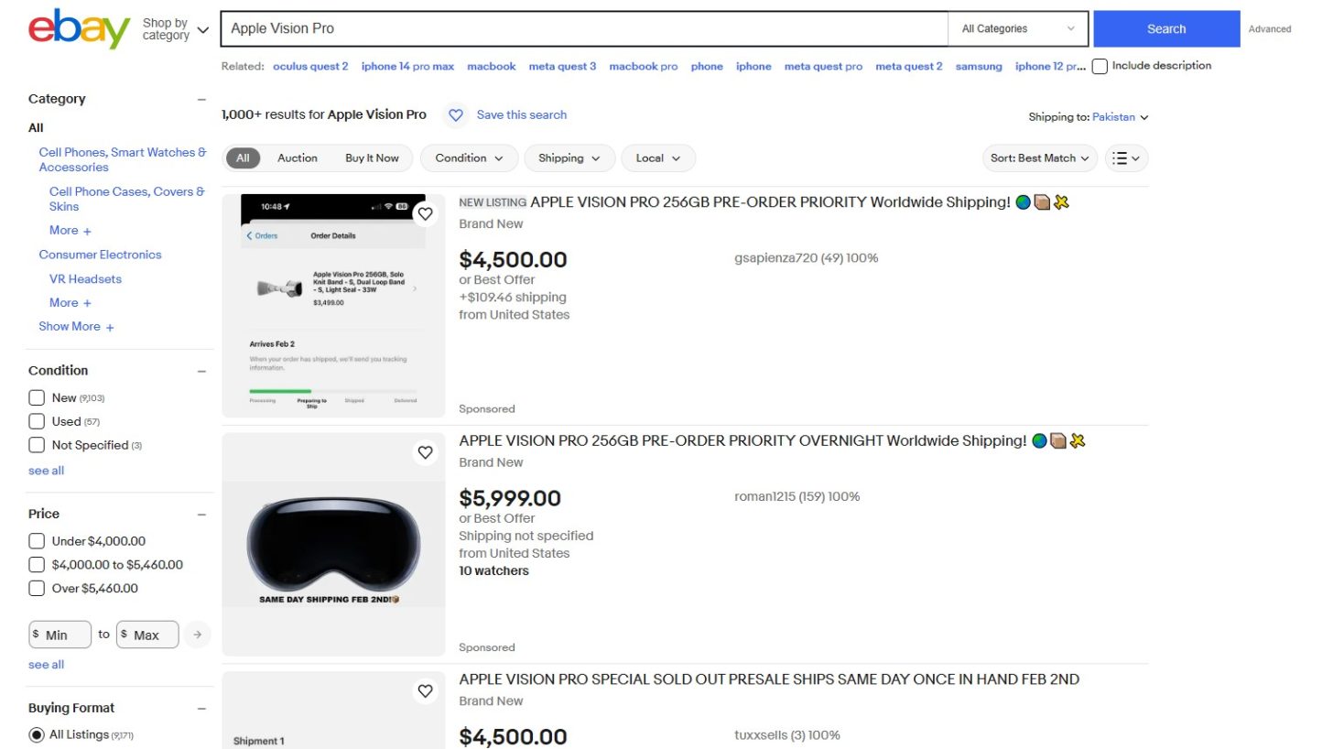The height and width of the screenshot is (749, 1333).
Task: Click related search samsung
Action: click(979, 67)
